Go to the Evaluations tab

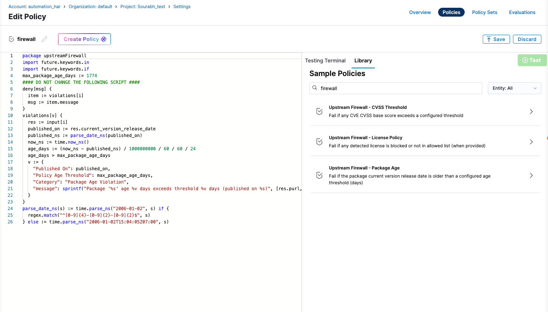(522, 12)
